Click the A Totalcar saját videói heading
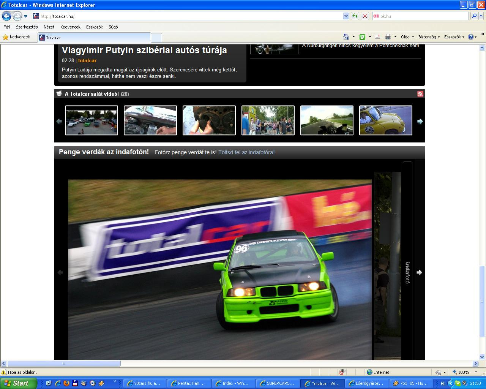 [x=92, y=94]
